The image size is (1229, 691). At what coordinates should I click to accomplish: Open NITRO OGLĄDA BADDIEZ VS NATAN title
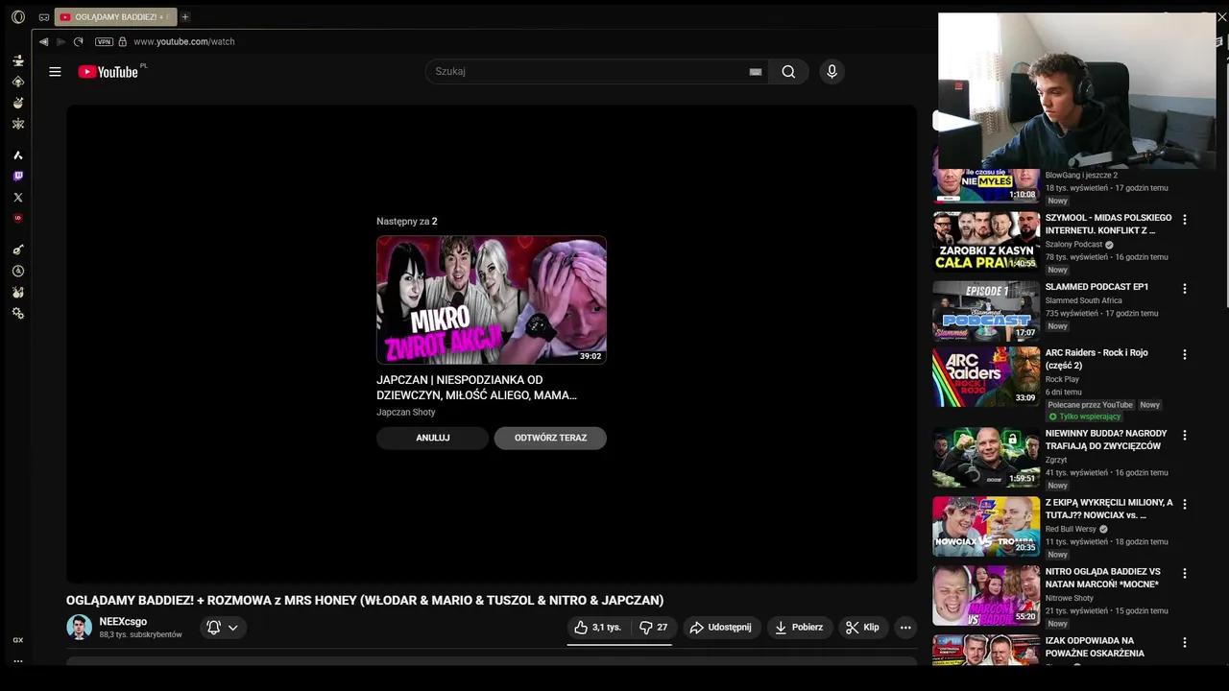(x=1103, y=578)
